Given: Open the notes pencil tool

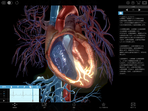Looking at the screenshot, I should pyautogui.click(x=45, y=105).
